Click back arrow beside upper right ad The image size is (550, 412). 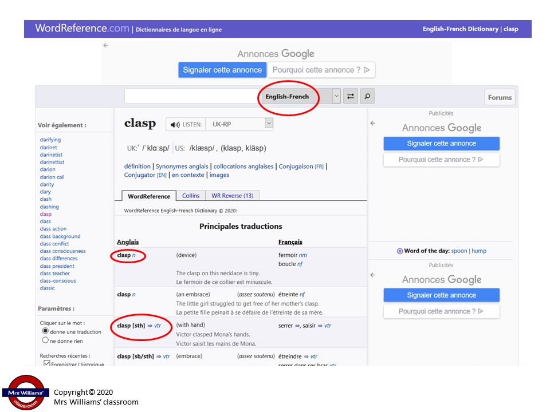click(373, 124)
